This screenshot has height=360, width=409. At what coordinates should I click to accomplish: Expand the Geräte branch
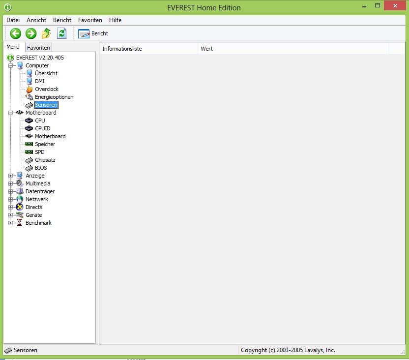10,215
